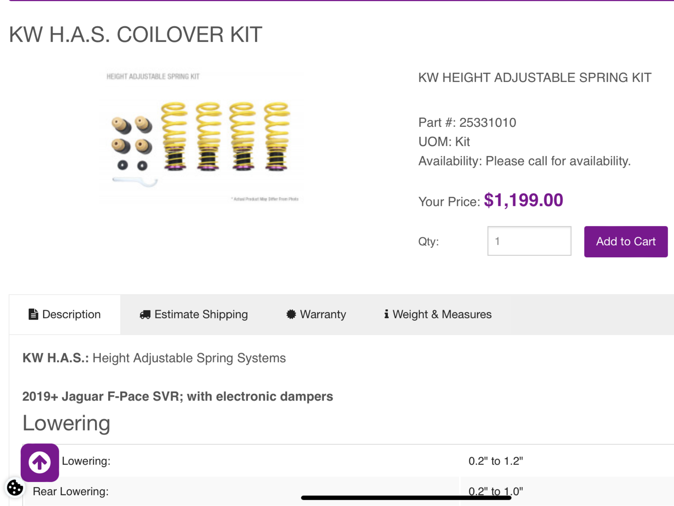Click the badge icon beside Warranty
The height and width of the screenshot is (506, 674).
coord(291,314)
